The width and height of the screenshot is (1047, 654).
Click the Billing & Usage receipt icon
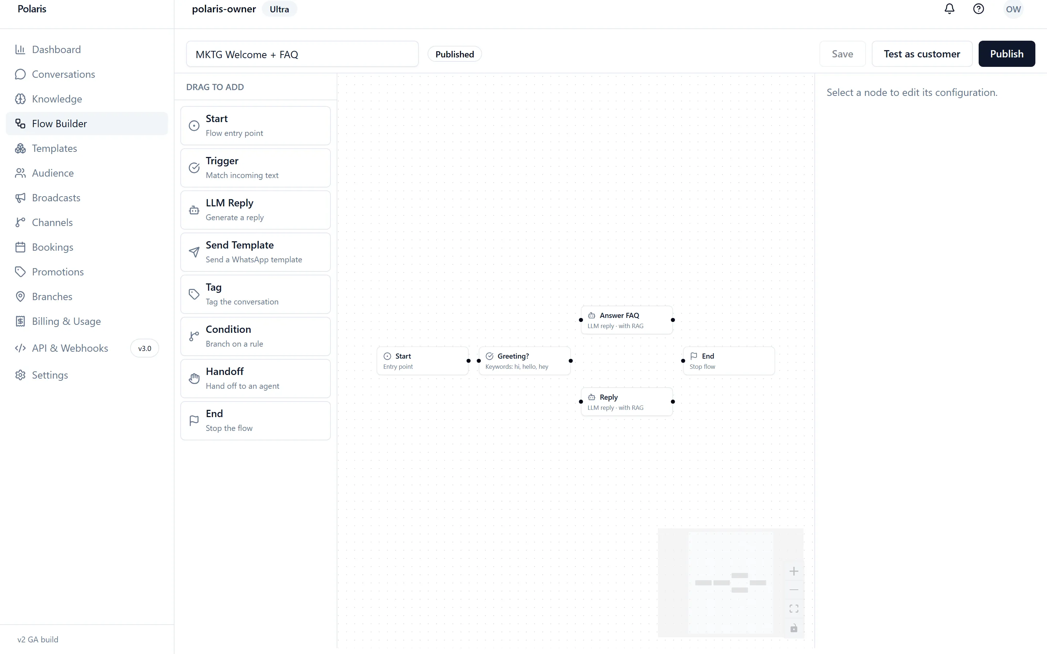20,321
